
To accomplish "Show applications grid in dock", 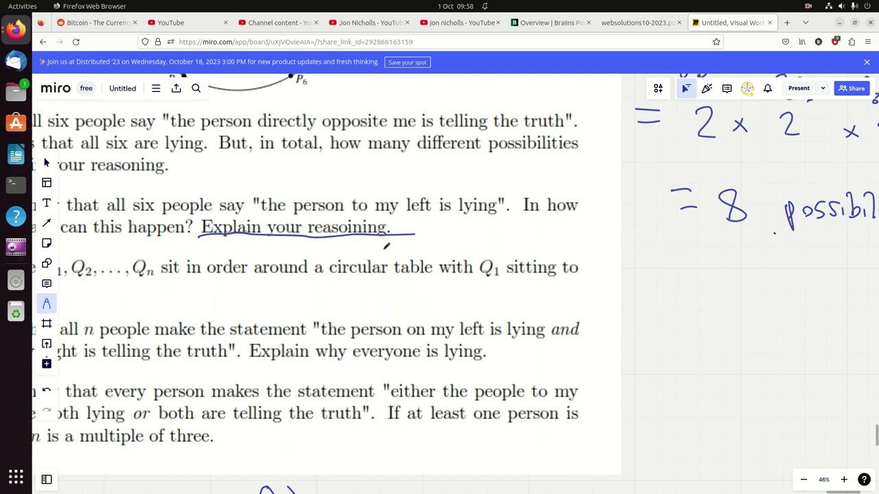I will click(x=16, y=477).
